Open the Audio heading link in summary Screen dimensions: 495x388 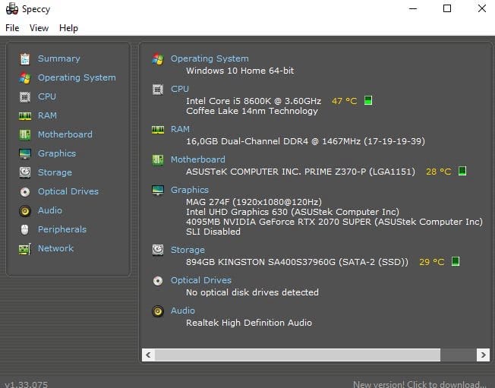click(183, 311)
